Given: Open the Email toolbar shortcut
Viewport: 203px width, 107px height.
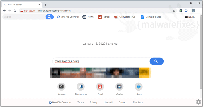Looking at the screenshot, I should (104, 17).
